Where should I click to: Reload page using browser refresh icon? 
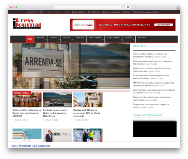pyautogui.click(x=122, y=7)
